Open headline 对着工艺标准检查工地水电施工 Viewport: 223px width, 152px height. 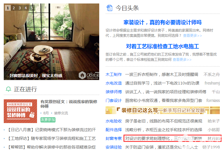163,47
